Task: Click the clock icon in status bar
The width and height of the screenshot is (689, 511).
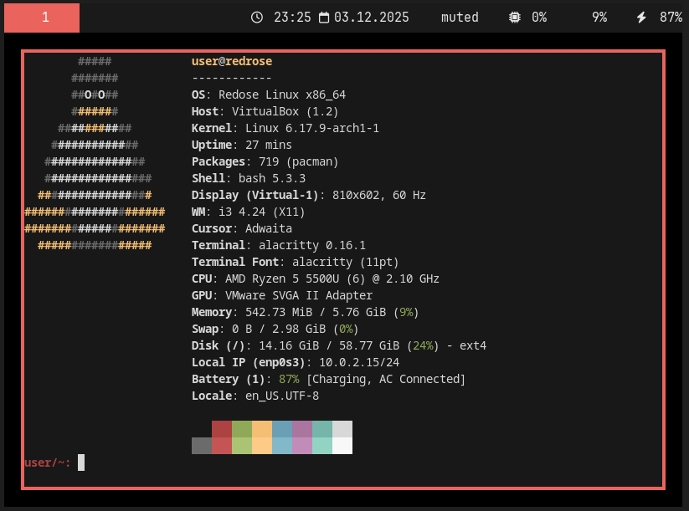Action: (x=257, y=18)
